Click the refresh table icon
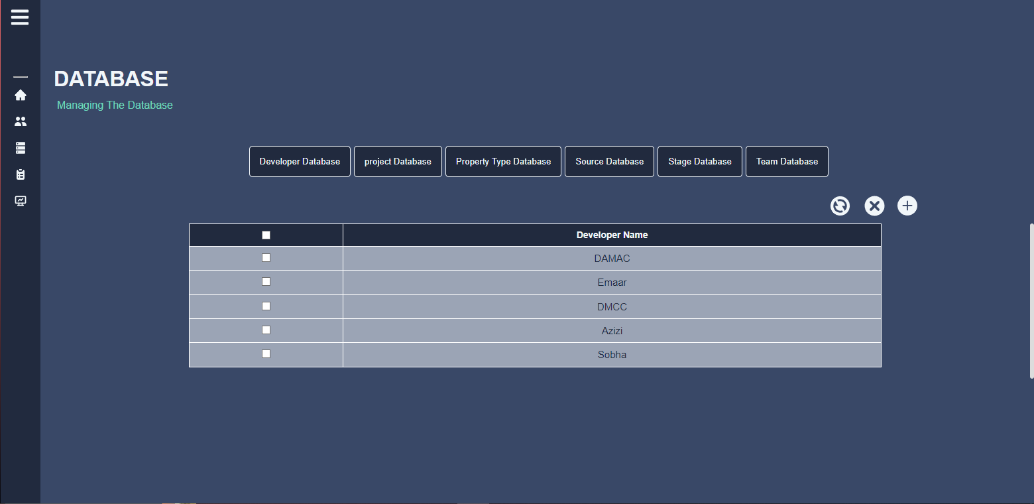This screenshot has height=504, width=1034. (x=840, y=206)
